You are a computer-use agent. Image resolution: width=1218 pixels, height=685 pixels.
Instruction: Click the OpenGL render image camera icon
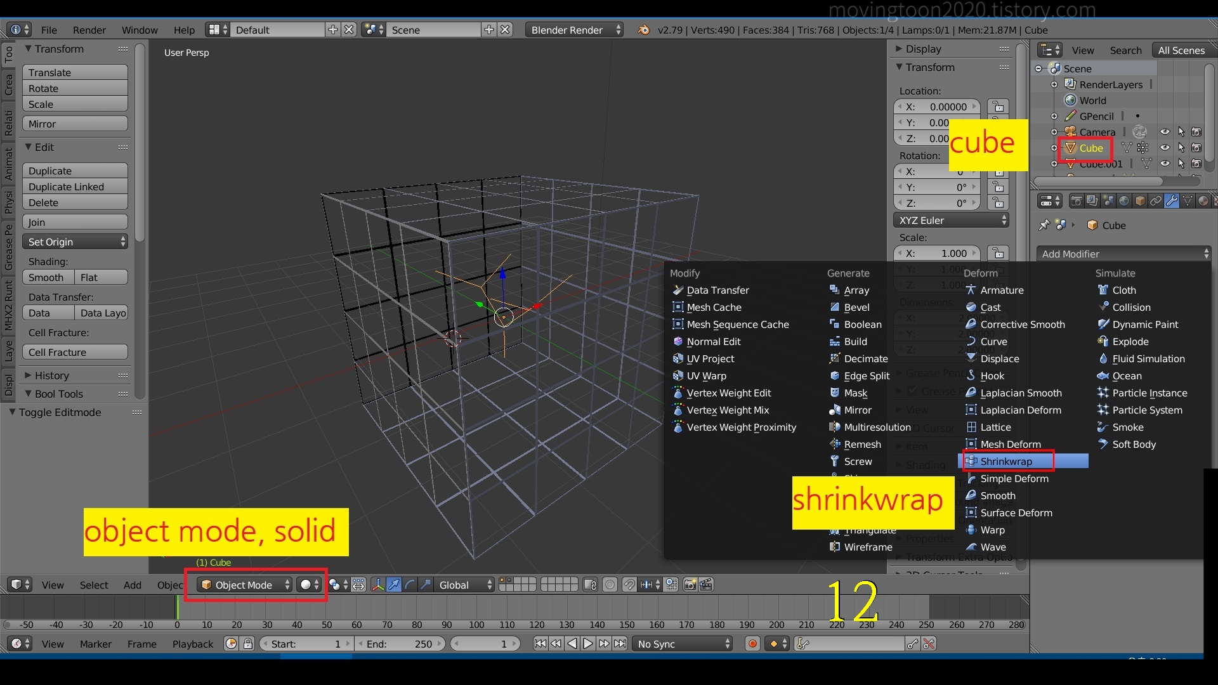coord(690,585)
